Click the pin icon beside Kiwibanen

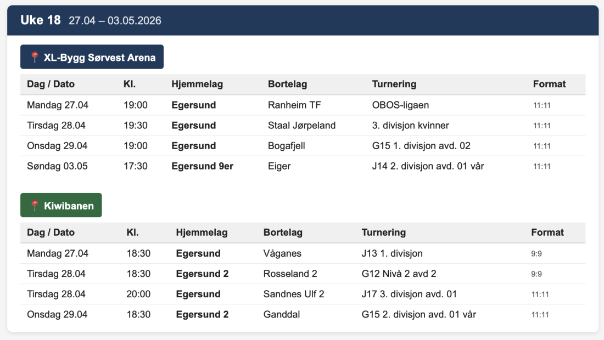click(35, 206)
